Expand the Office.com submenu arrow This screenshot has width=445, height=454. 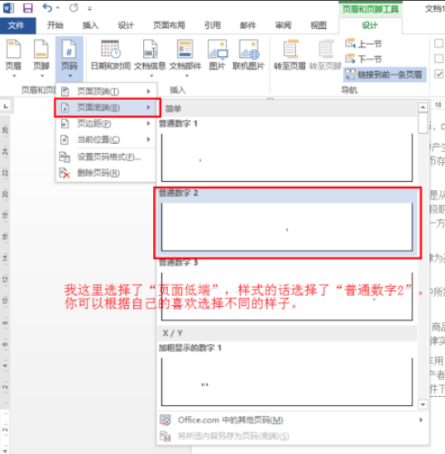click(421, 420)
